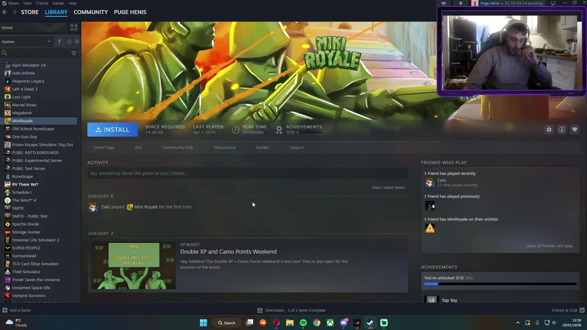Click the user avatar in title bar
Viewport: 587px width, 330px height.
[x=475, y=3]
